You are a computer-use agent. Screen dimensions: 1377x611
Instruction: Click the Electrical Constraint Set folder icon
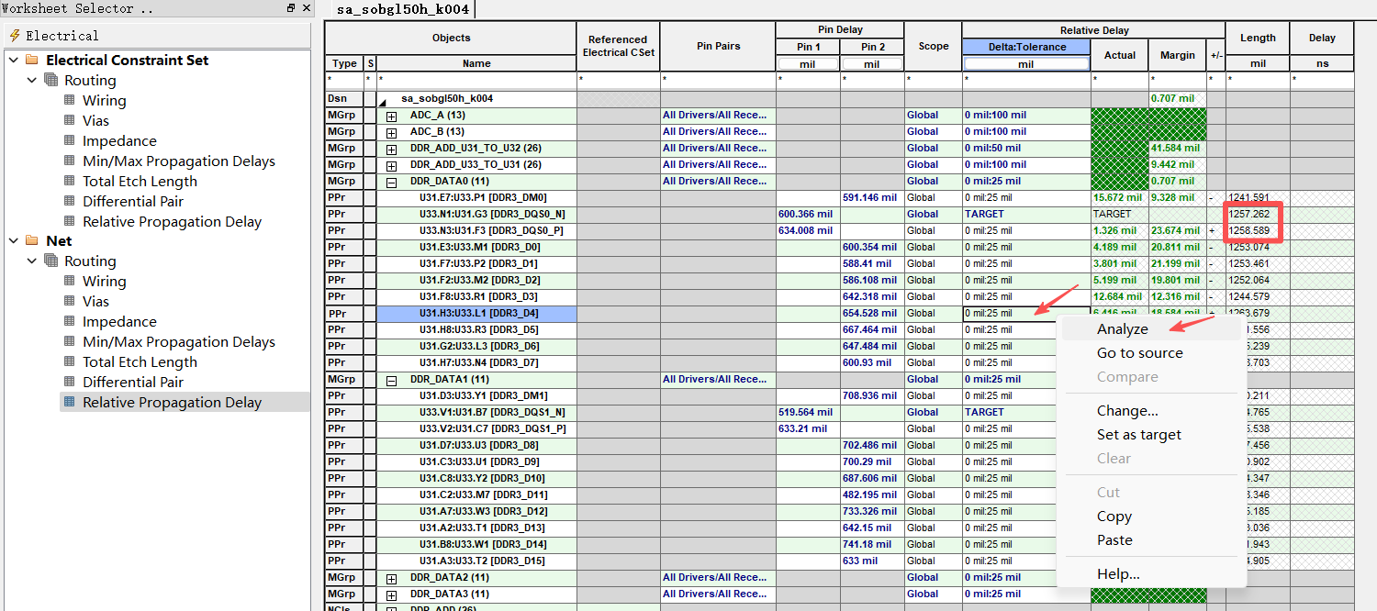[32, 61]
